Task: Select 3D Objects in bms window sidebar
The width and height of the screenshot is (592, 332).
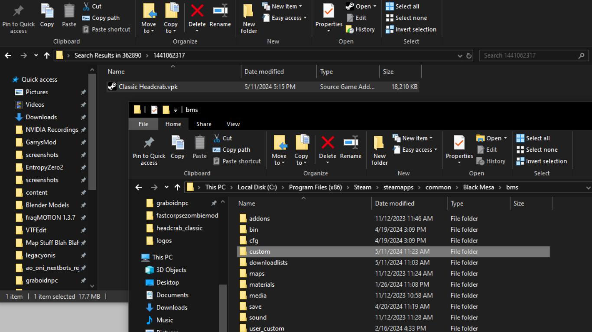Action: (171, 270)
